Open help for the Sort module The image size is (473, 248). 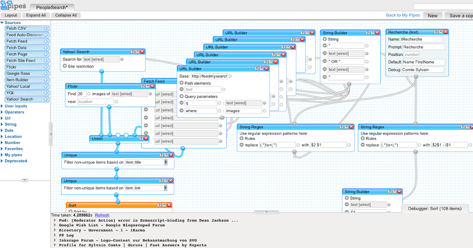159,205
